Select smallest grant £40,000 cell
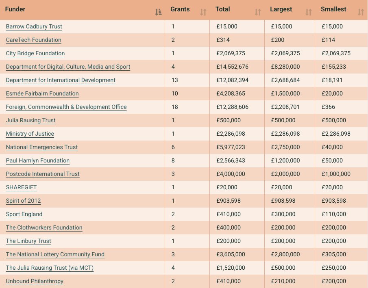This screenshot has width=368, height=288. pyautogui.click(x=342, y=147)
